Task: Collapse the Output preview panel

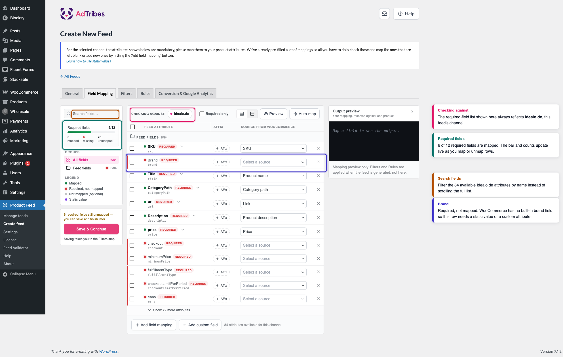Action: pos(412,112)
